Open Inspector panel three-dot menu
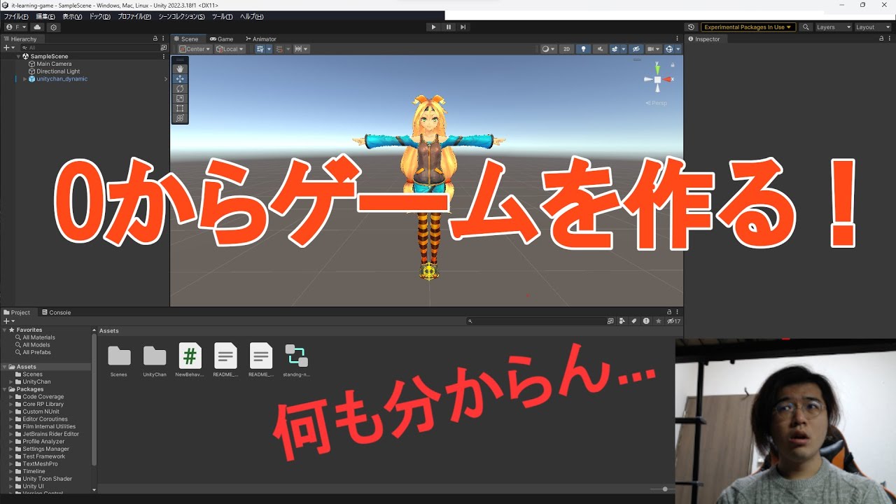This screenshot has width=896, height=504. click(890, 38)
